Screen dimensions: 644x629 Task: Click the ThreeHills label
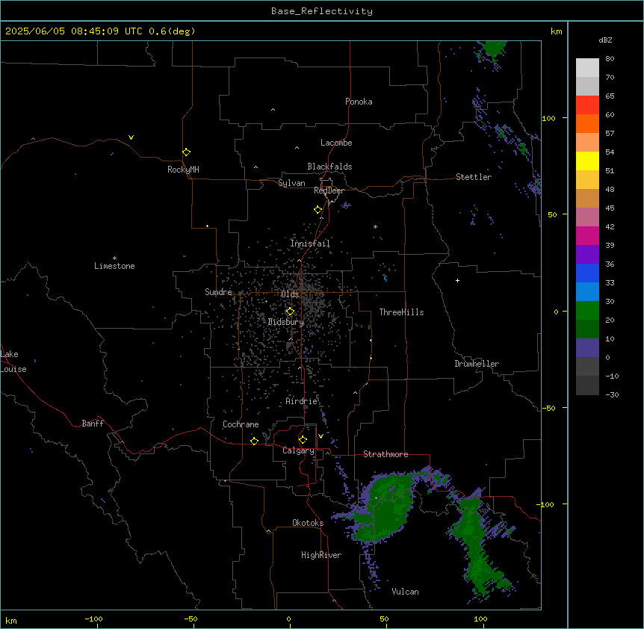pos(401,312)
